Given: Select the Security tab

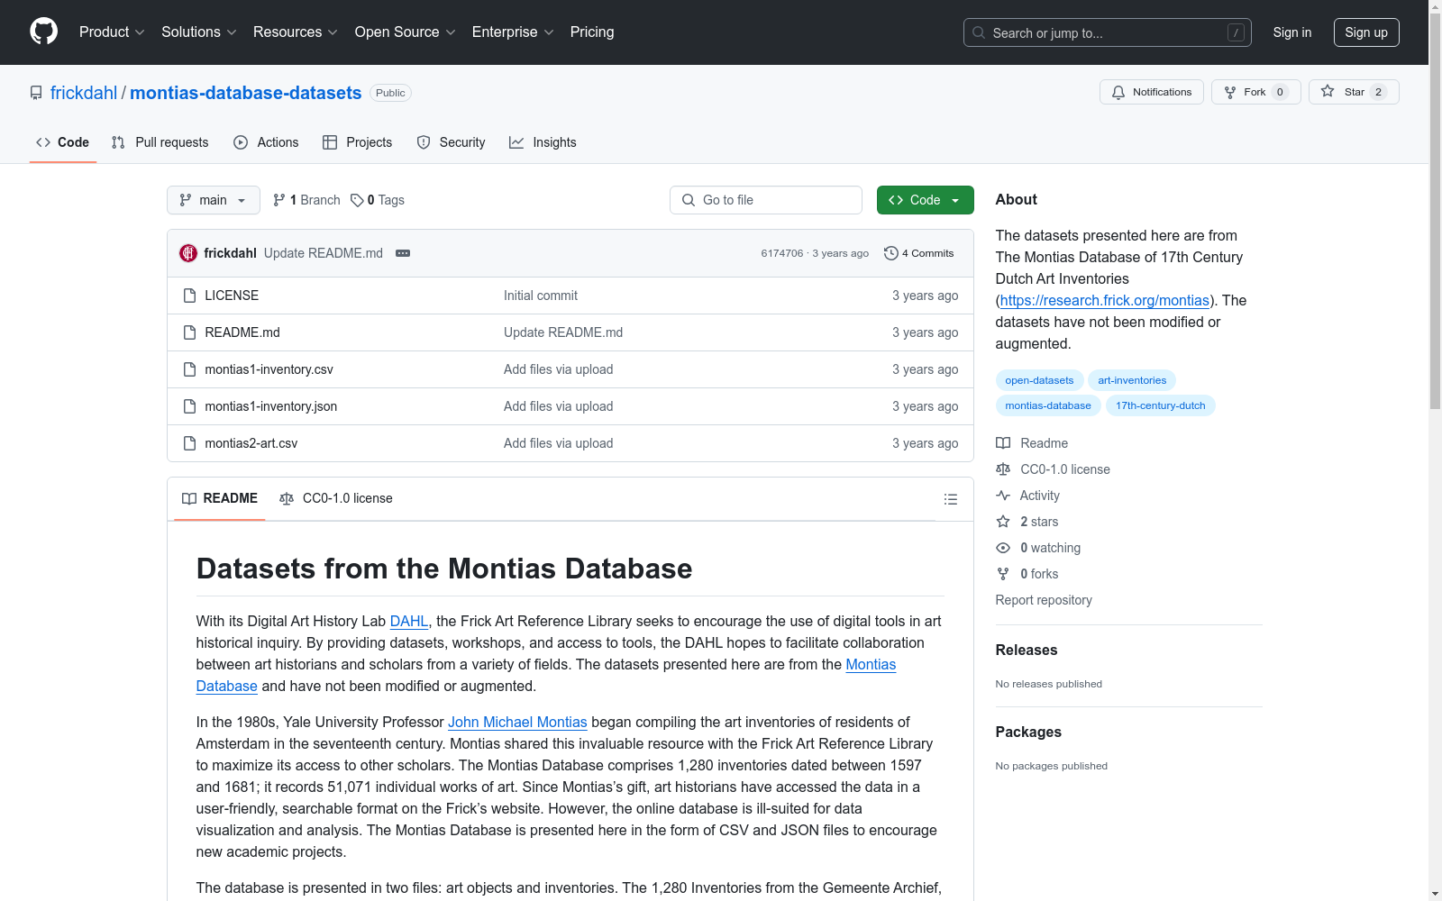Looking at the screenshot, I should pyautogui.click(x=452, y=142).
